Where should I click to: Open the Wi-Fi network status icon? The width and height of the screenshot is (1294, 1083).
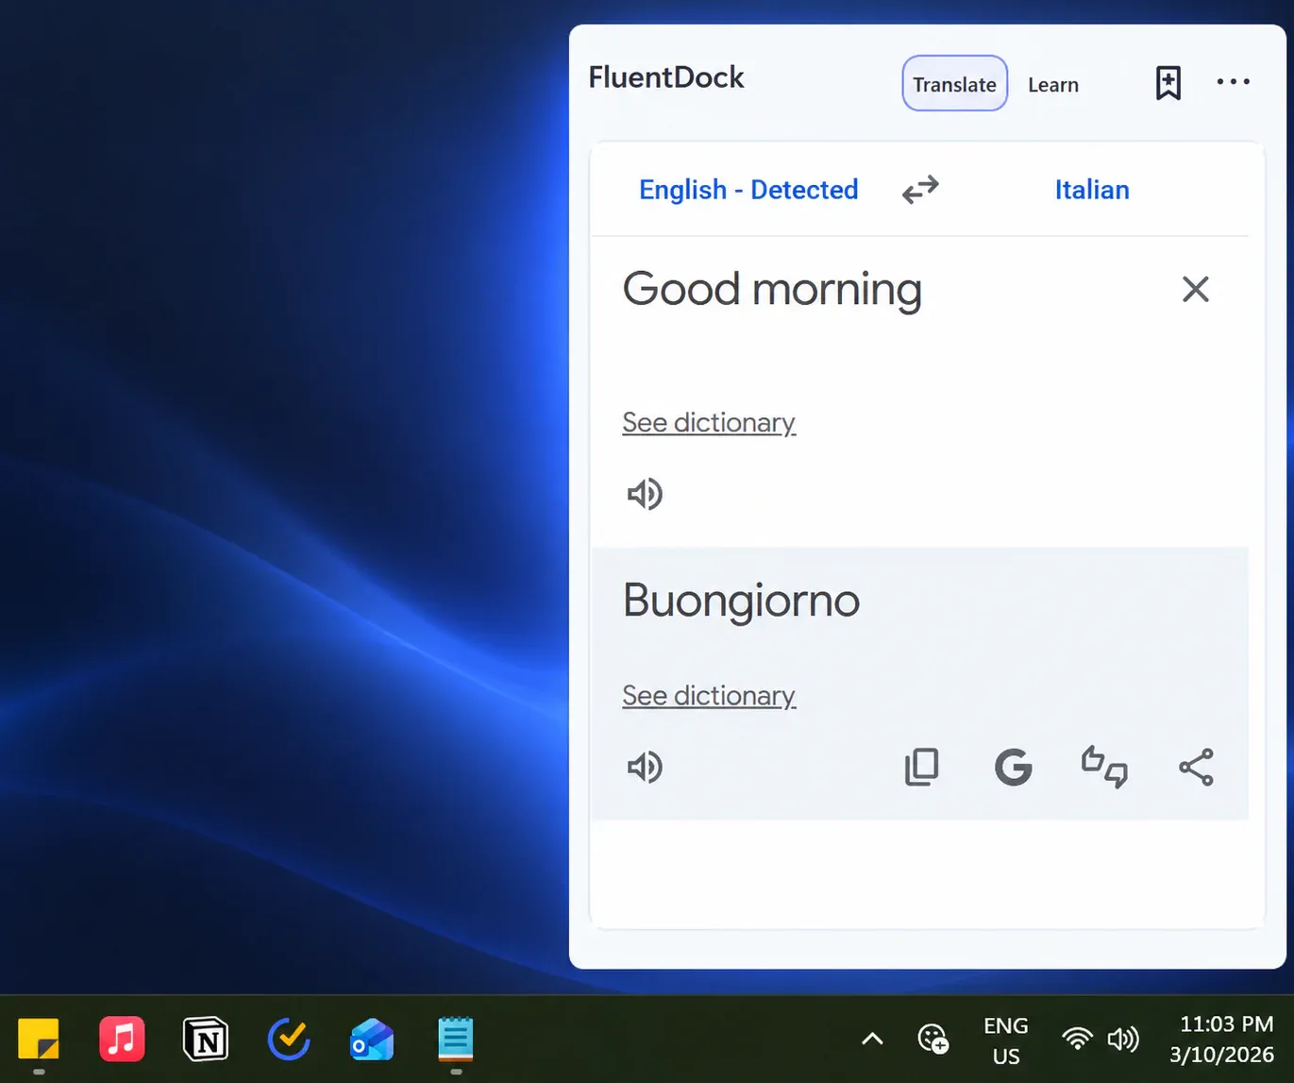point(1077,1040)
